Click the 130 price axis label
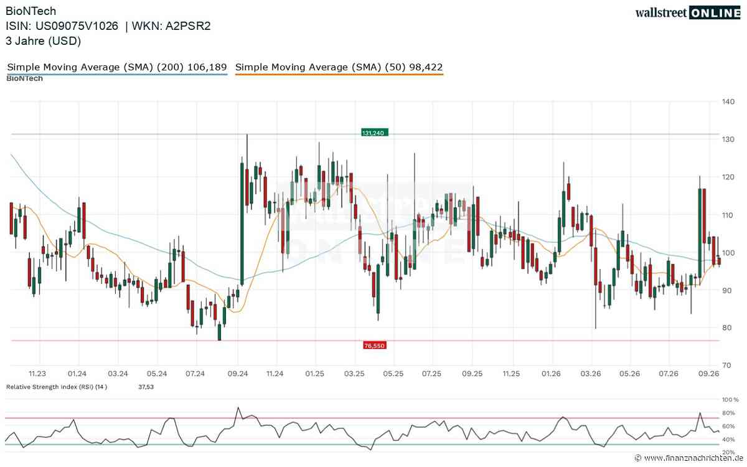This screenshot has height=467, width=747. [x=729, y=139]
